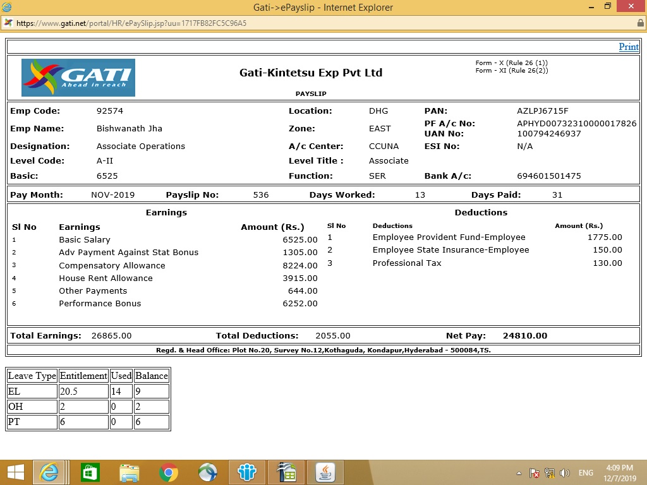Click the Emp Code value 92574

pyautogui.click(x=110, y=111)
